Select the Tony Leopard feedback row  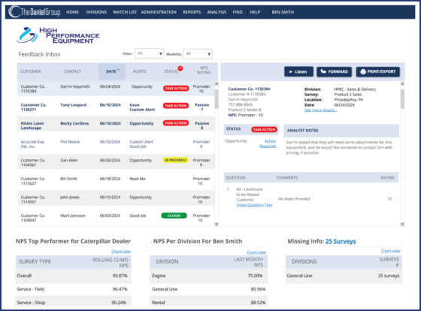[116, 107]
